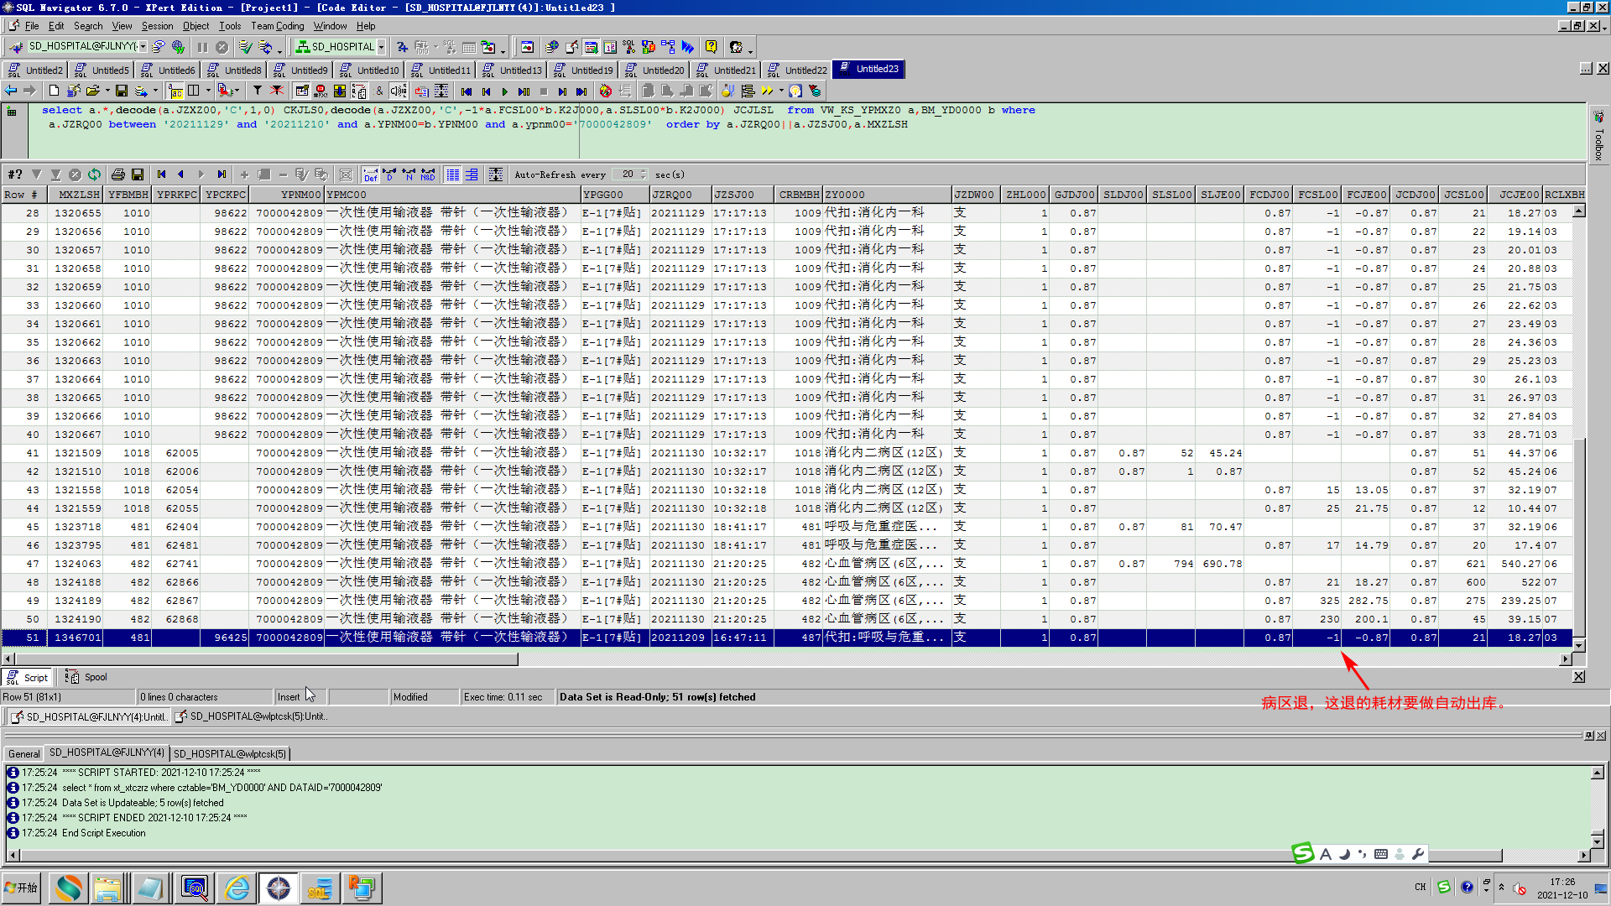Open the Team Coding menu
This screenshot has width=1611, height=906.
tap(277, 26)
